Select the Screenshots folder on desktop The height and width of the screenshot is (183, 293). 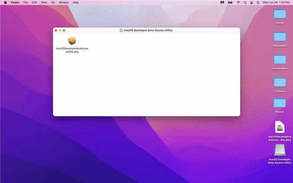tap(280, 59)
